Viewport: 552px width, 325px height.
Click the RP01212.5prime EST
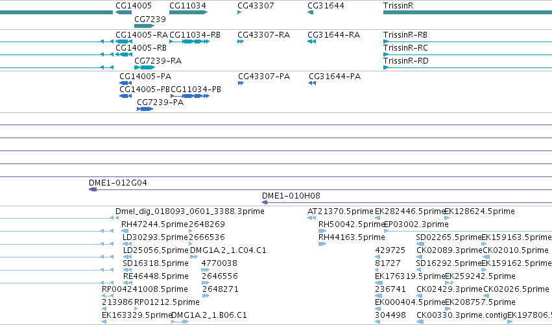[x=136, y=309]
